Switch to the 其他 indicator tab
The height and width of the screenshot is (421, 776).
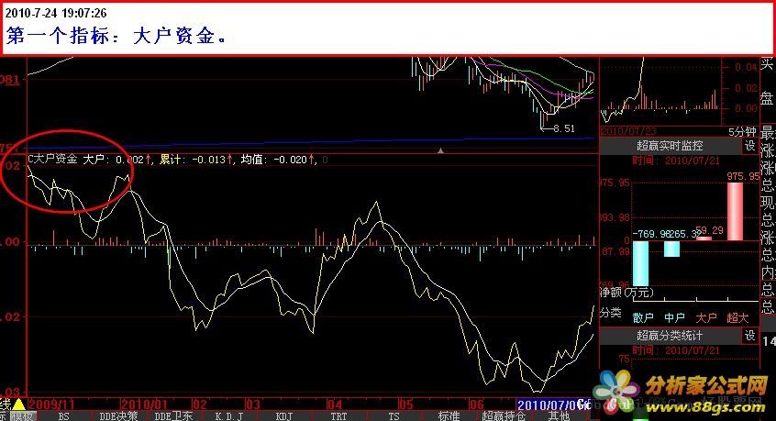pyautogui.click(x=559, y=416)
